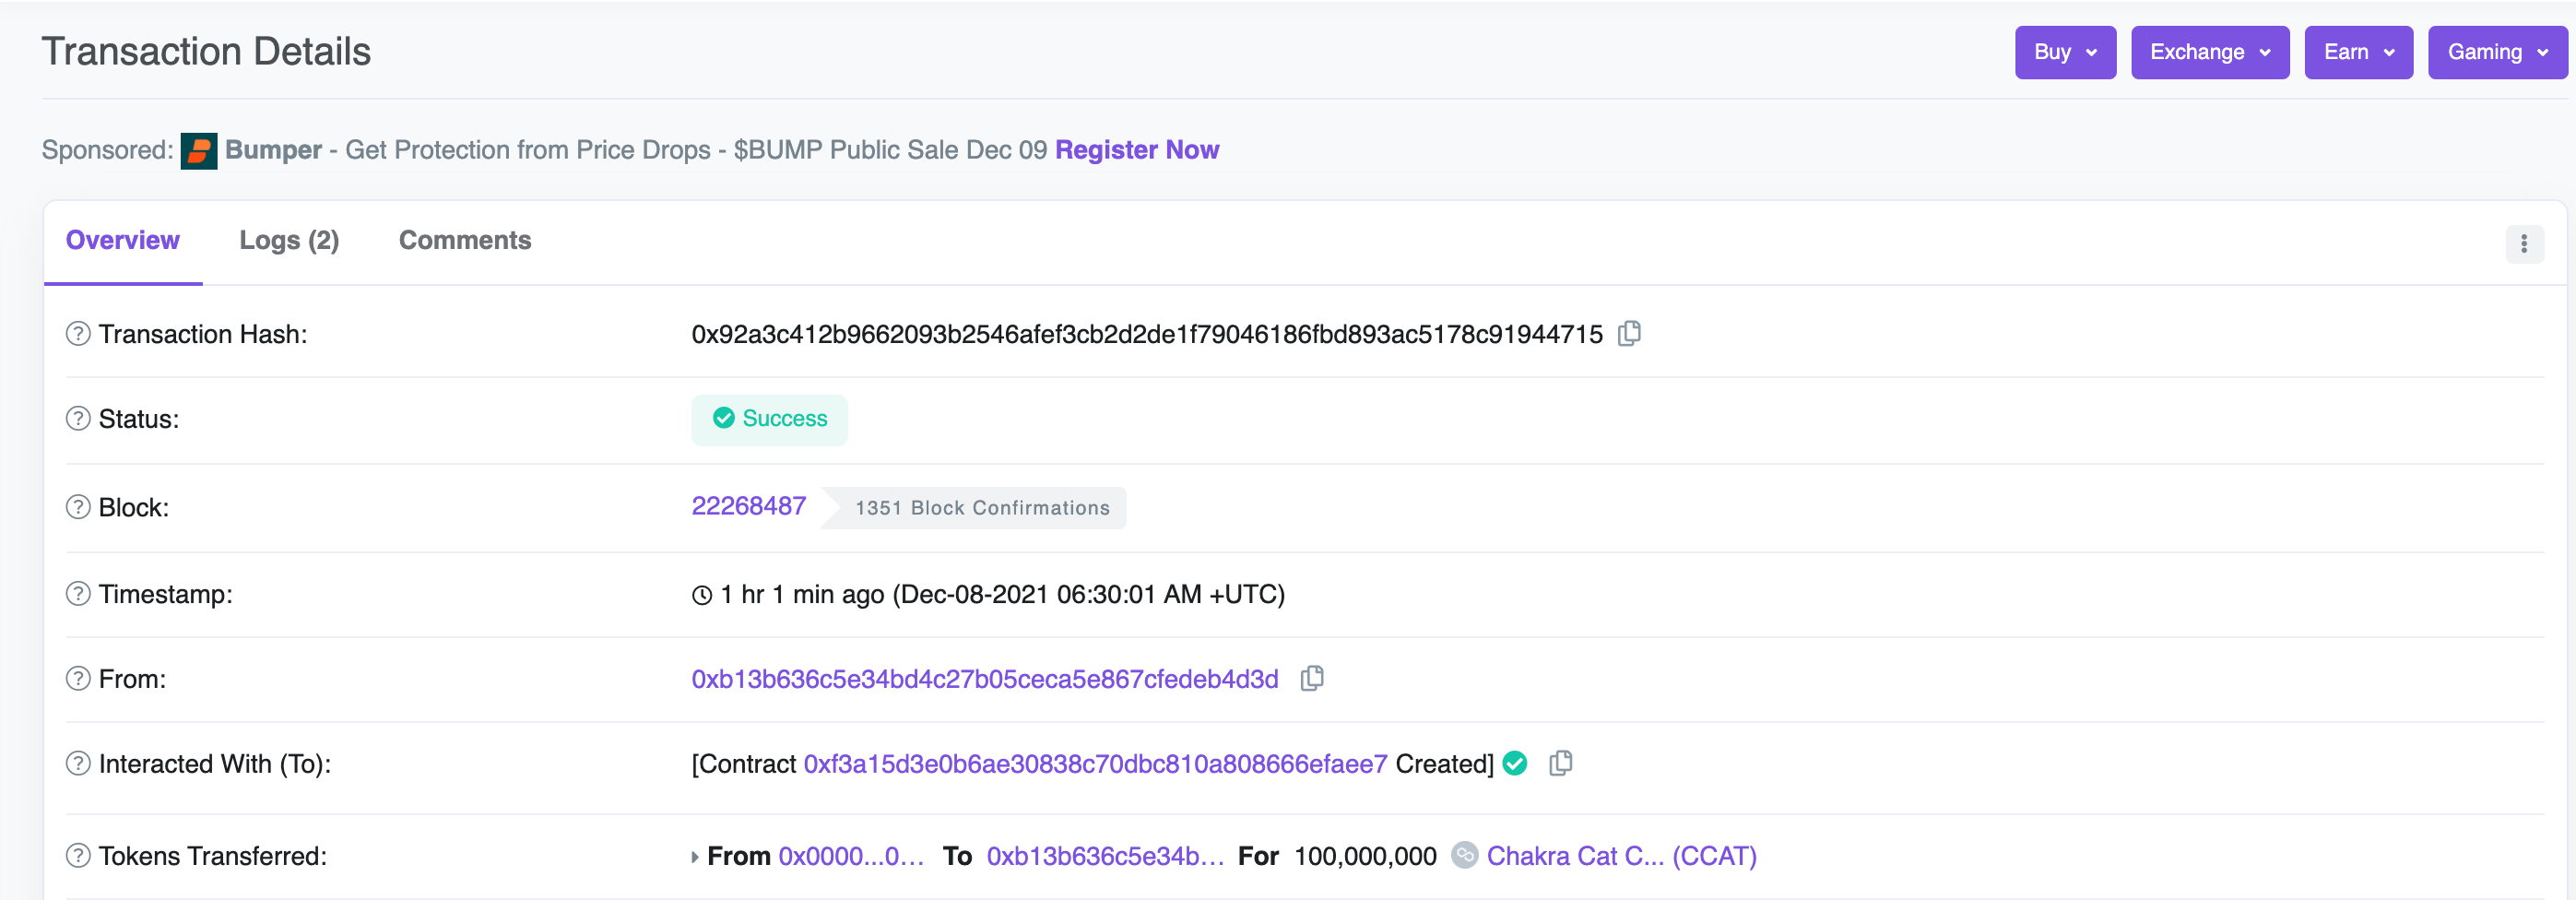2576x900 pixels.
Task: Open block 22268487
Action: tap(748, 506)
